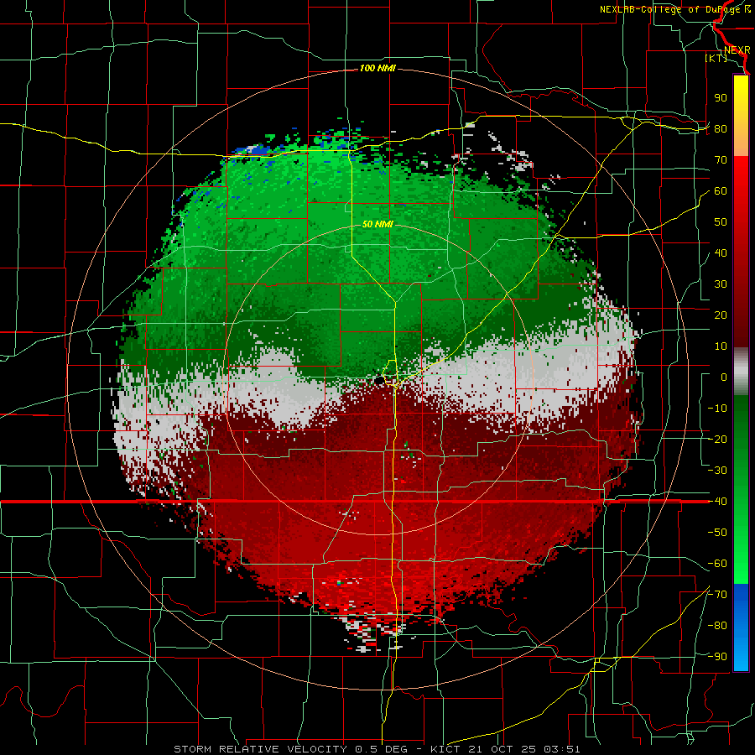Click the -80 value on the velocity scale
This screenshot has width=755, height=755.
click(x=717, y=626)
